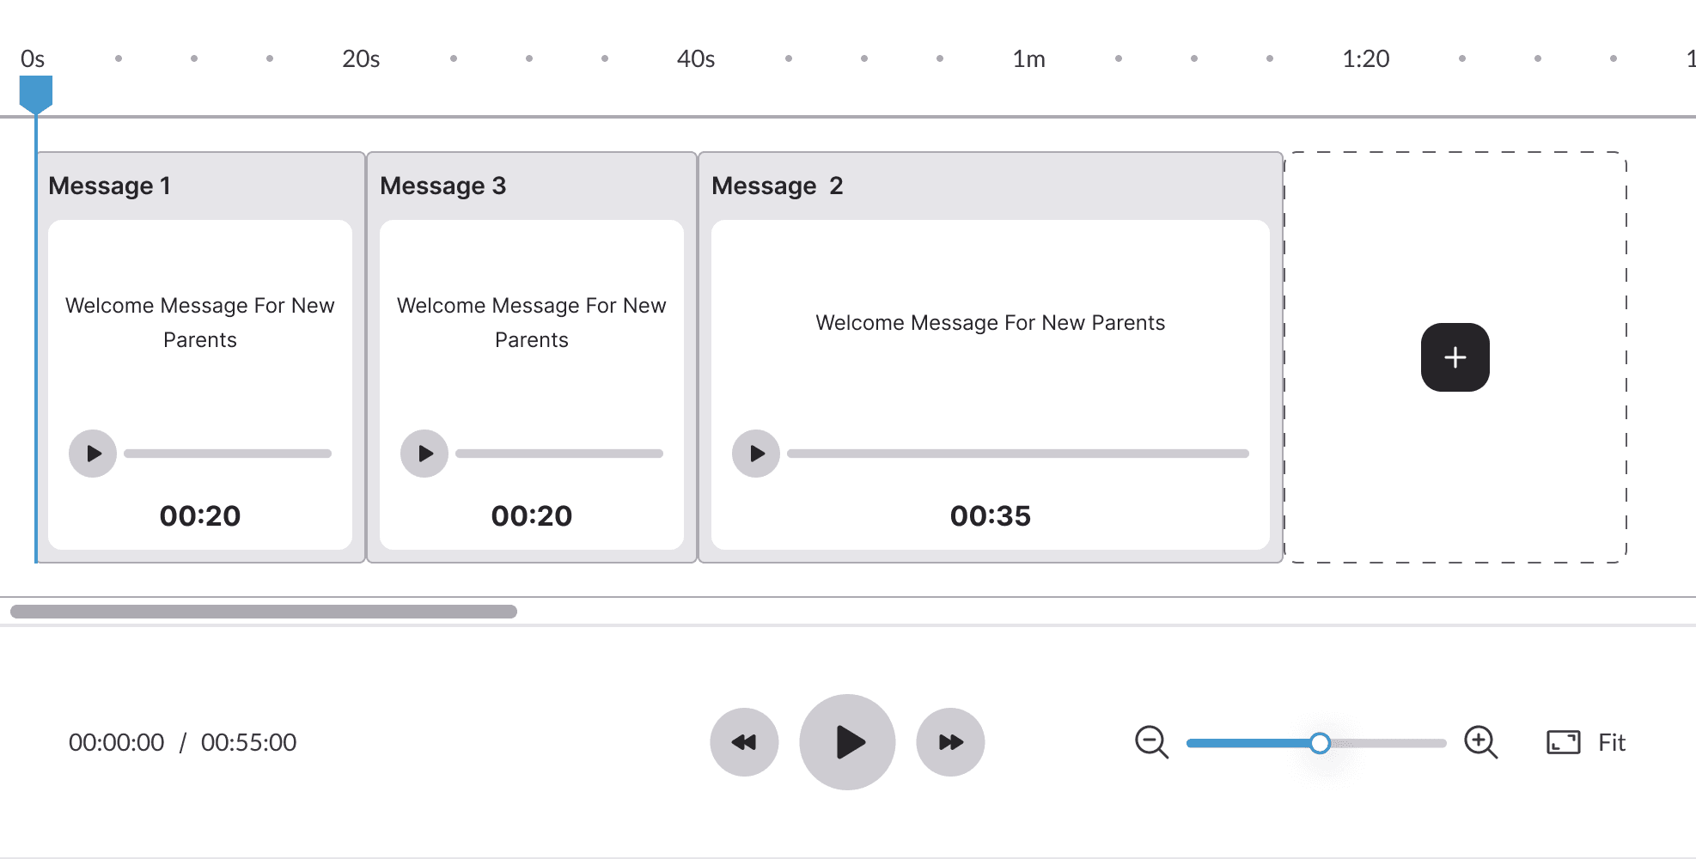Click the zoom slider handle
This screenshot has width=1696, height=859.
click(1321, 743)
